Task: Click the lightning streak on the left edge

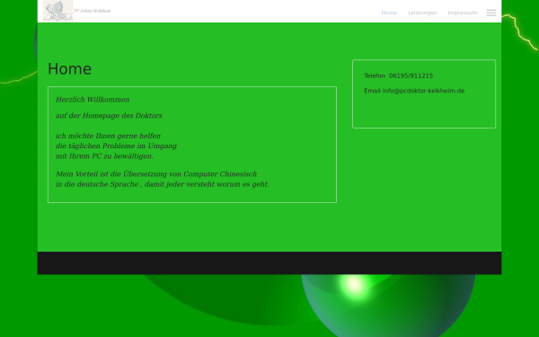Action: 19,77
